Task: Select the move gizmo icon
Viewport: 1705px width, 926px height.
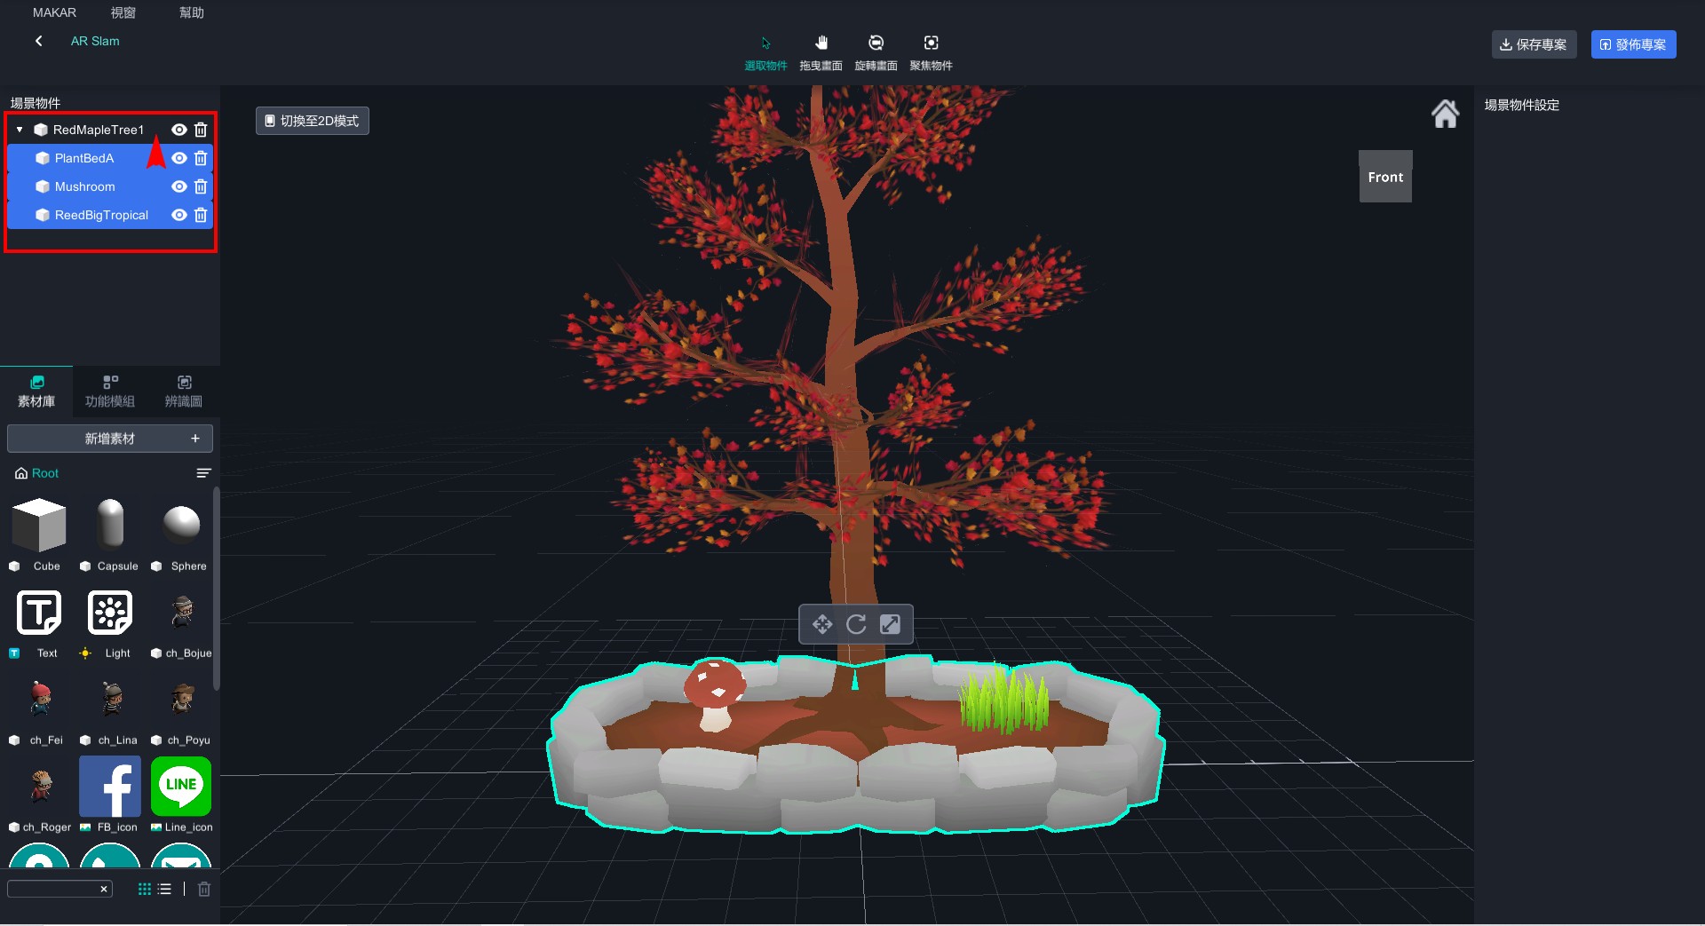Action: coord(822,624)
